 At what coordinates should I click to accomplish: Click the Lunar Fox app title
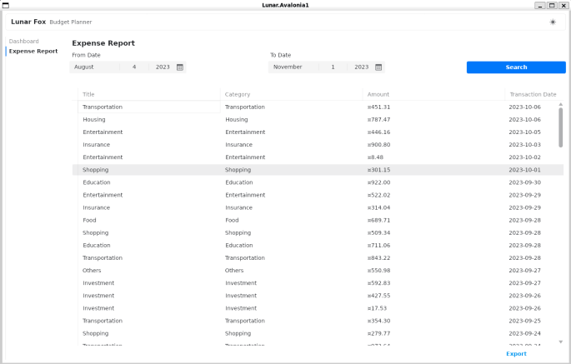click(x=28, y=22)
